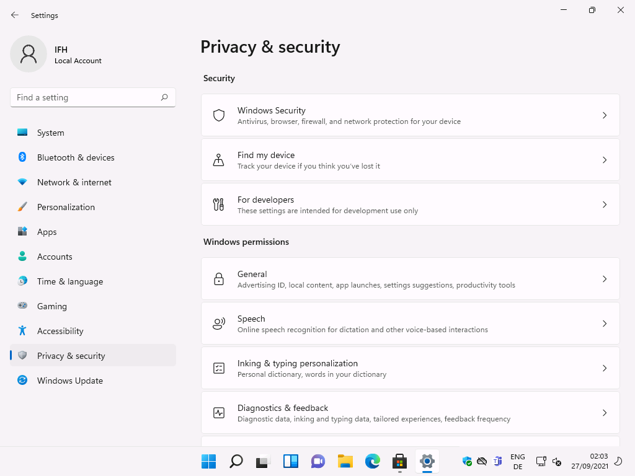Expand General permissions chevron arrow
The width and height of the screenshot is (635, 476).
pyautogui.click(x=605, y=279)
